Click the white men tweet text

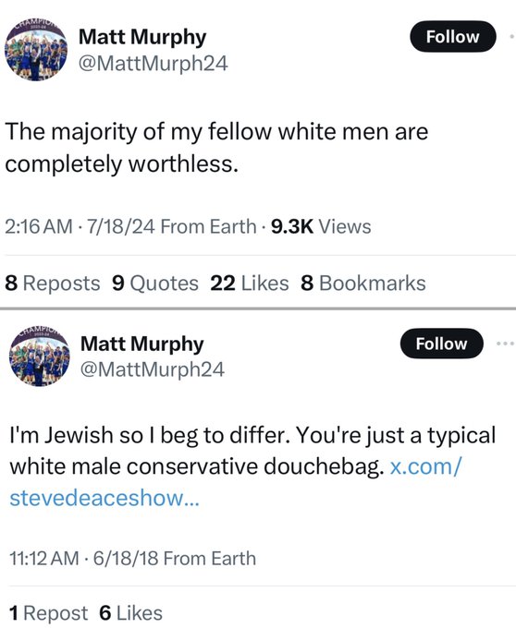[216, 148]
